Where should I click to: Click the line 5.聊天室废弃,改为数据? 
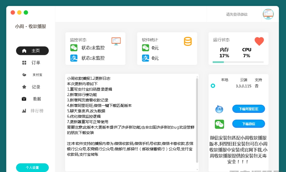[86, 111]
